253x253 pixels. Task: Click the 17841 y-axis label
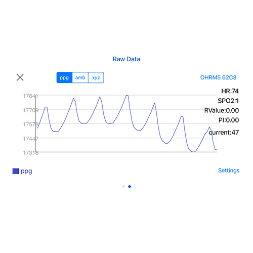click(30, 96)
